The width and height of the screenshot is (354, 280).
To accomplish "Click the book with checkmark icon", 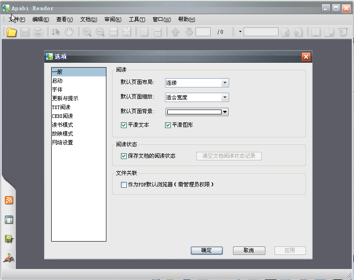I will point(329,32).
